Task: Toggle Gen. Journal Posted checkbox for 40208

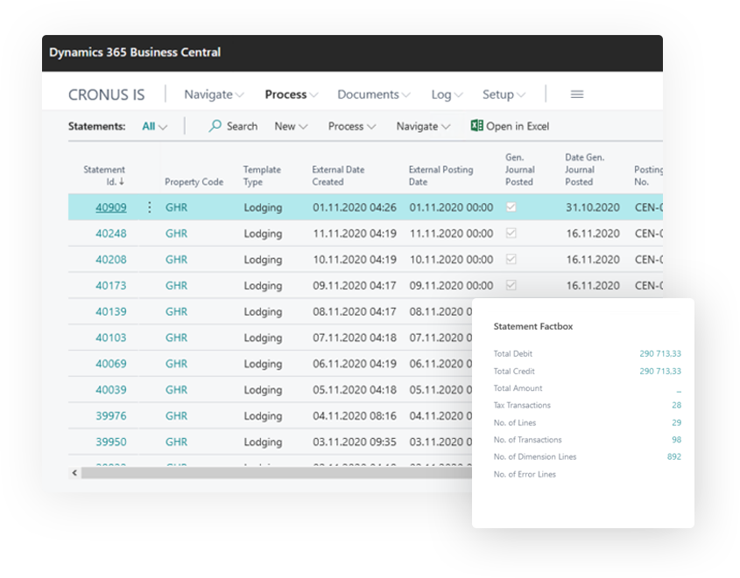Action: click(x=511, y=259)
